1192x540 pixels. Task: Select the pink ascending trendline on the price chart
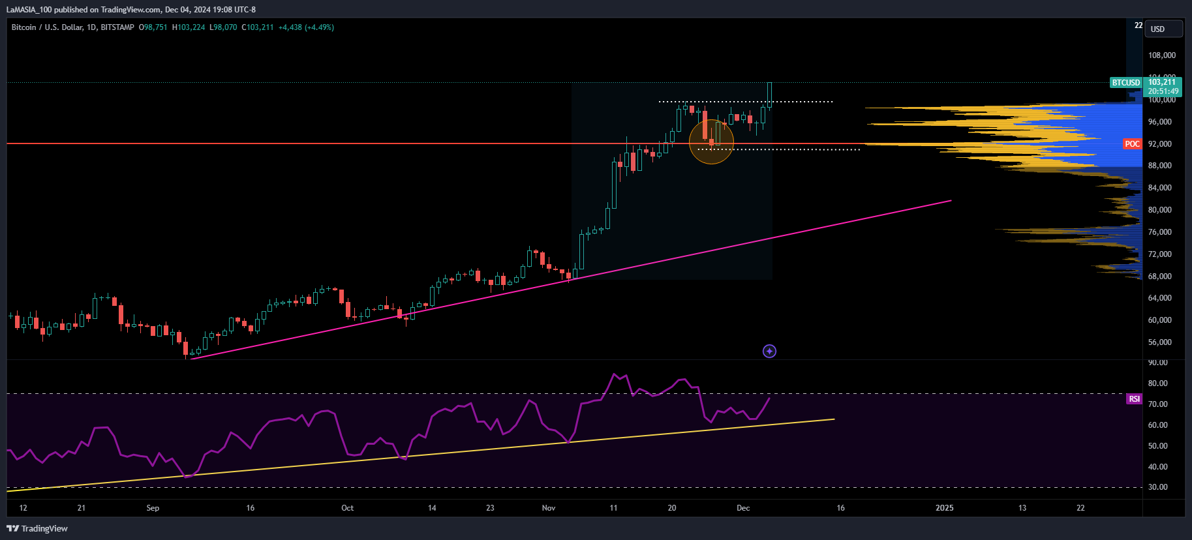pos(572,280)
